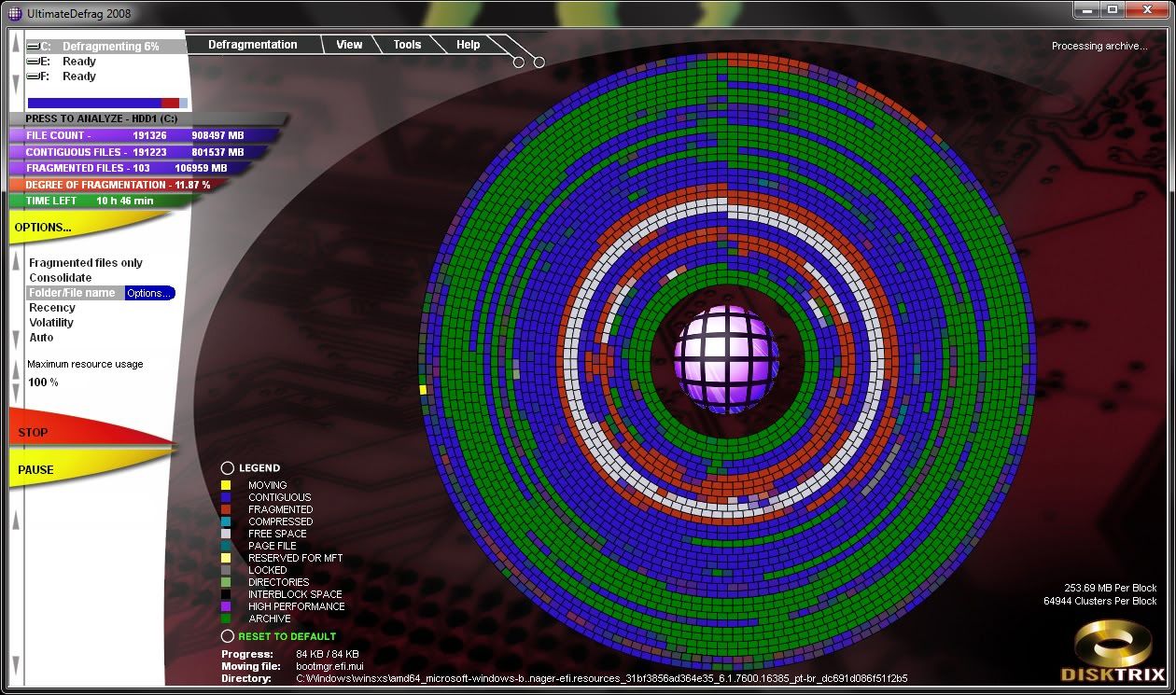Image resolution: width=1176 pixels, height=695 pixels.
Task: Click the blue CONTIGUOUS legend swatch
Action: pos(226,497)
